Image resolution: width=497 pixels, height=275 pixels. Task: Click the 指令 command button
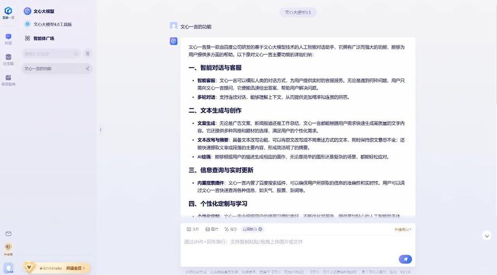231,229
